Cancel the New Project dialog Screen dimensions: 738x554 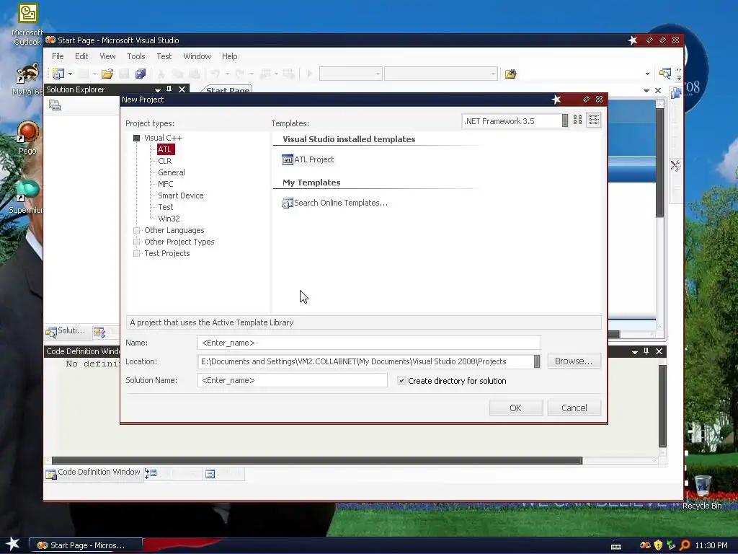click(x=574, y=408)
